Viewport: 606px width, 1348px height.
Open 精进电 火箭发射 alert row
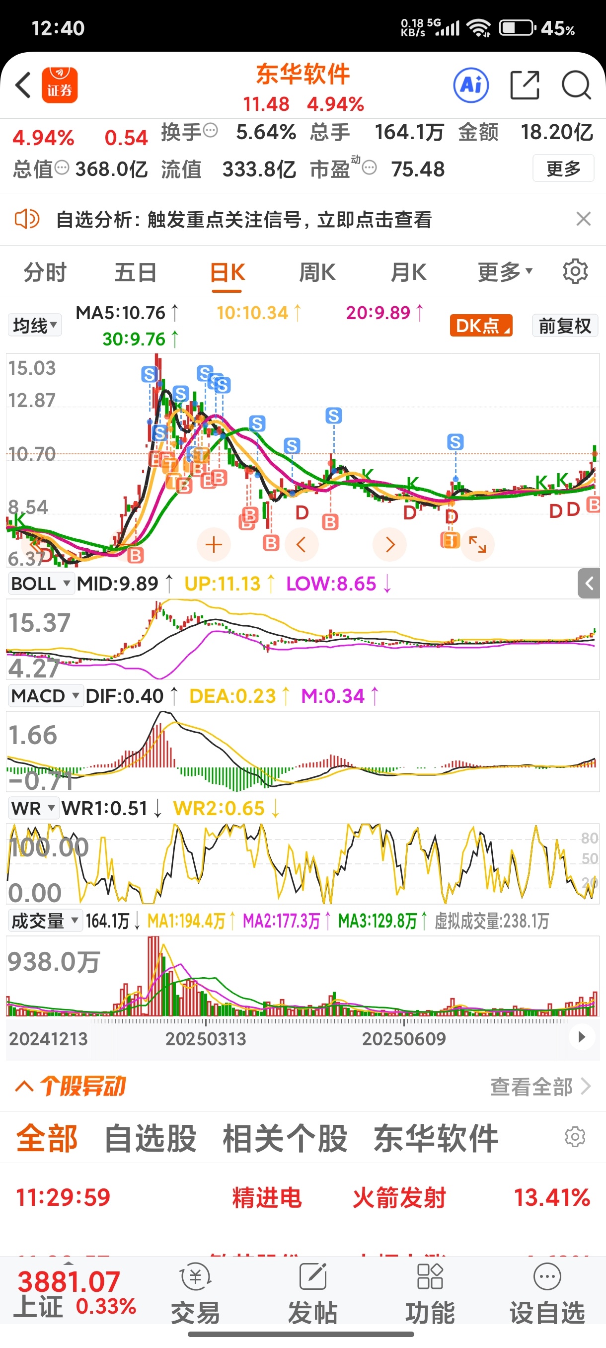point(303,1198)
